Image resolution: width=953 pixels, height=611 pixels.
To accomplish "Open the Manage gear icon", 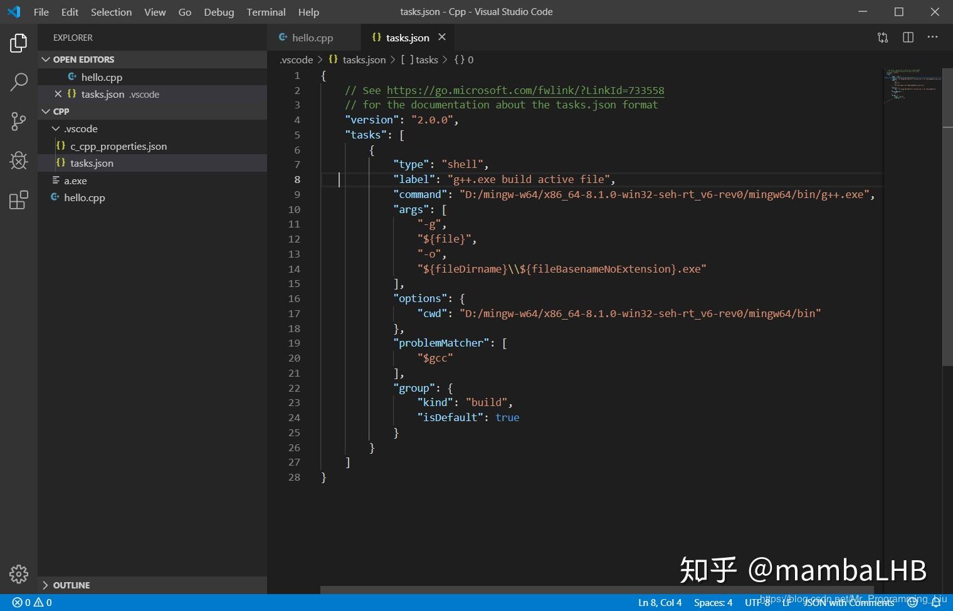I will click(18, 574).
